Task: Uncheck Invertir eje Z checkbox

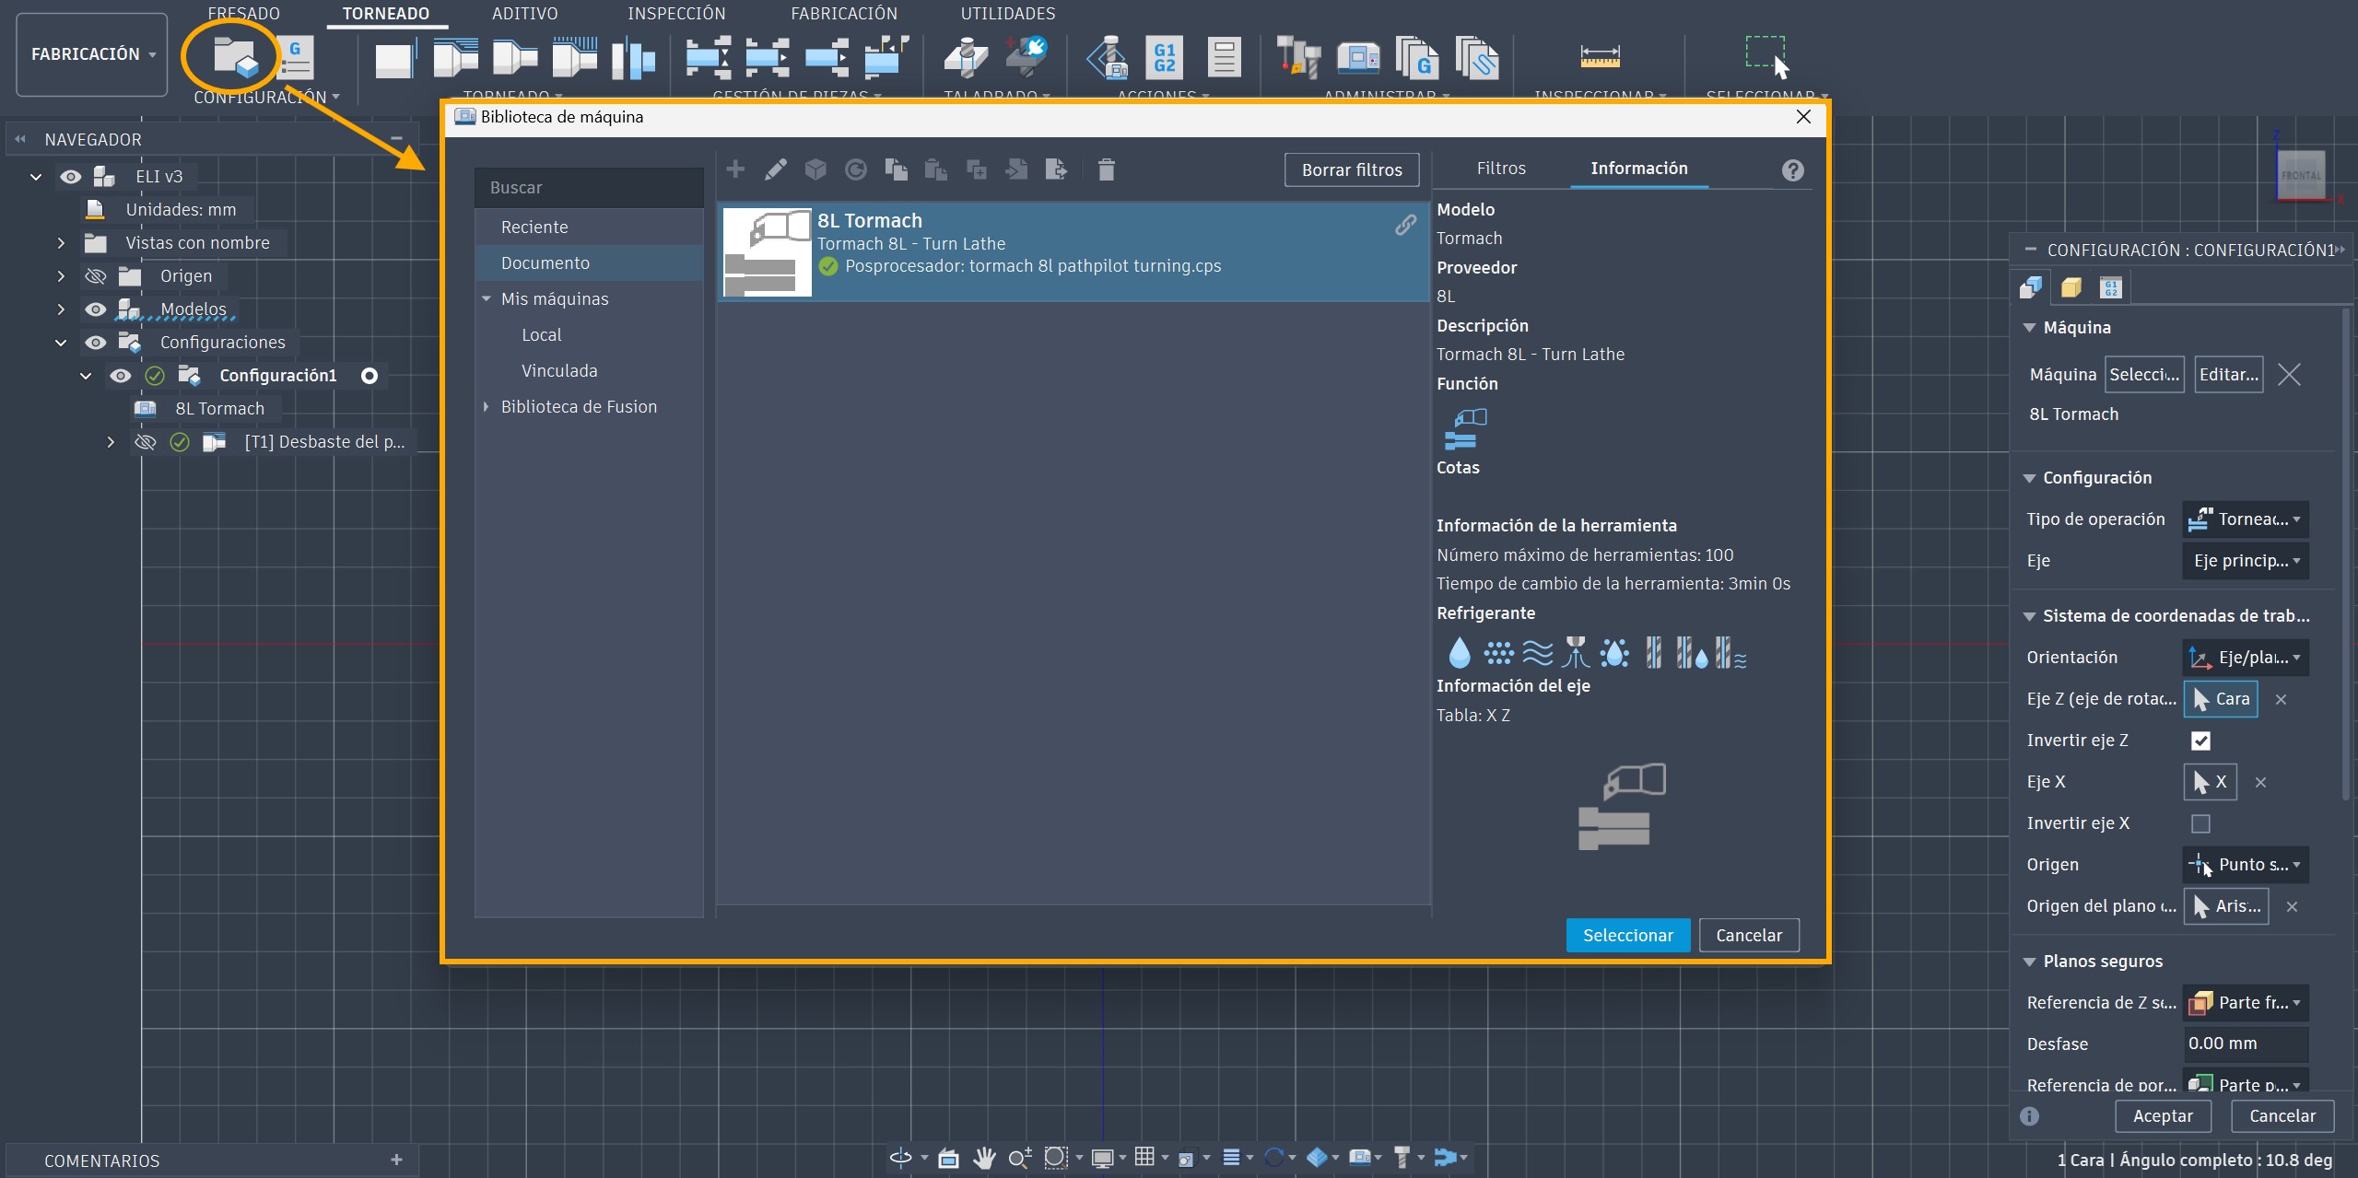Action: (2200, 741)
